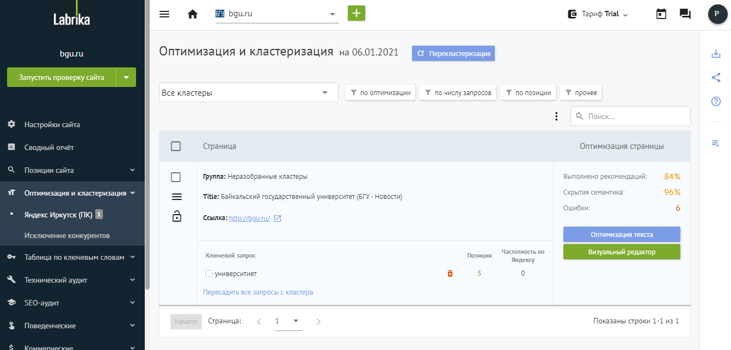Select Исключение конкурентов sidebar item
This screenshot has height=350, width=731.
[67, 235]
